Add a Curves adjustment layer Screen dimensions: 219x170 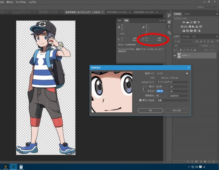(x=191, y=22)
